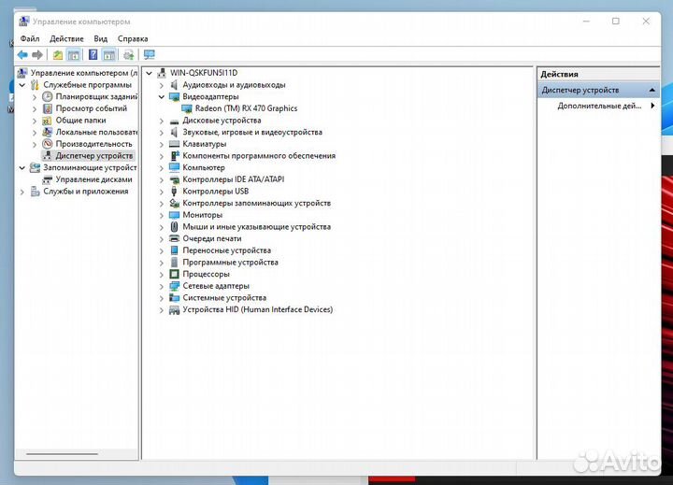Select Производительность in the left tree
Image resolution: width=673 pixels, height=485 pixels.
click(x=93, y=144)
